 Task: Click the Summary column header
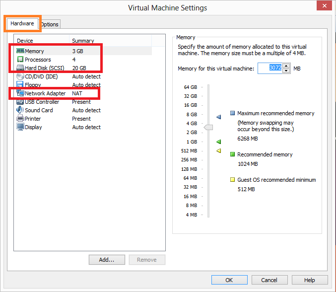click(x=83, y=41)
